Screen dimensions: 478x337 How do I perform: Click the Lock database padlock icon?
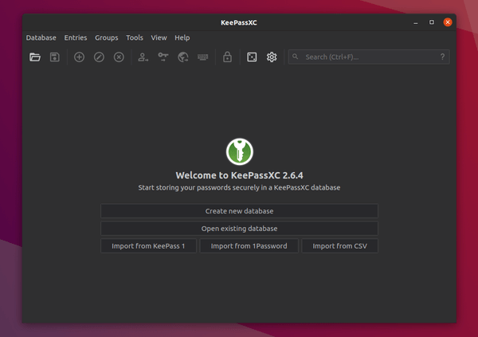pyautogui.click(x=227, y=57)
